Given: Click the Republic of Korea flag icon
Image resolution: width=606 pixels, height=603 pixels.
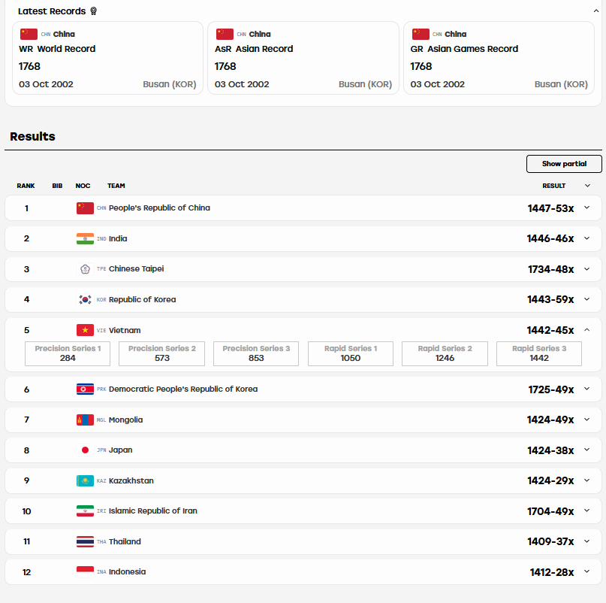Looking at the screenshot, I should pyautogui.click(x=85, y=299).
